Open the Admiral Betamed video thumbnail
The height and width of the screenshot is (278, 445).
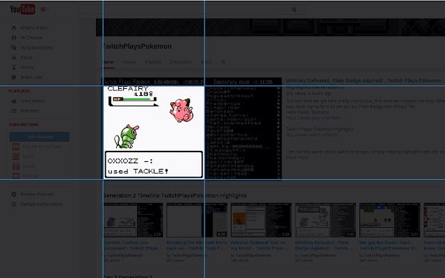pos(261,220)
